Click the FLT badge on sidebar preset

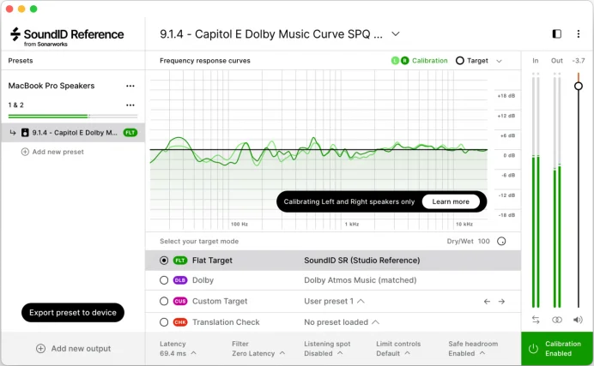[x=130, y=133]
